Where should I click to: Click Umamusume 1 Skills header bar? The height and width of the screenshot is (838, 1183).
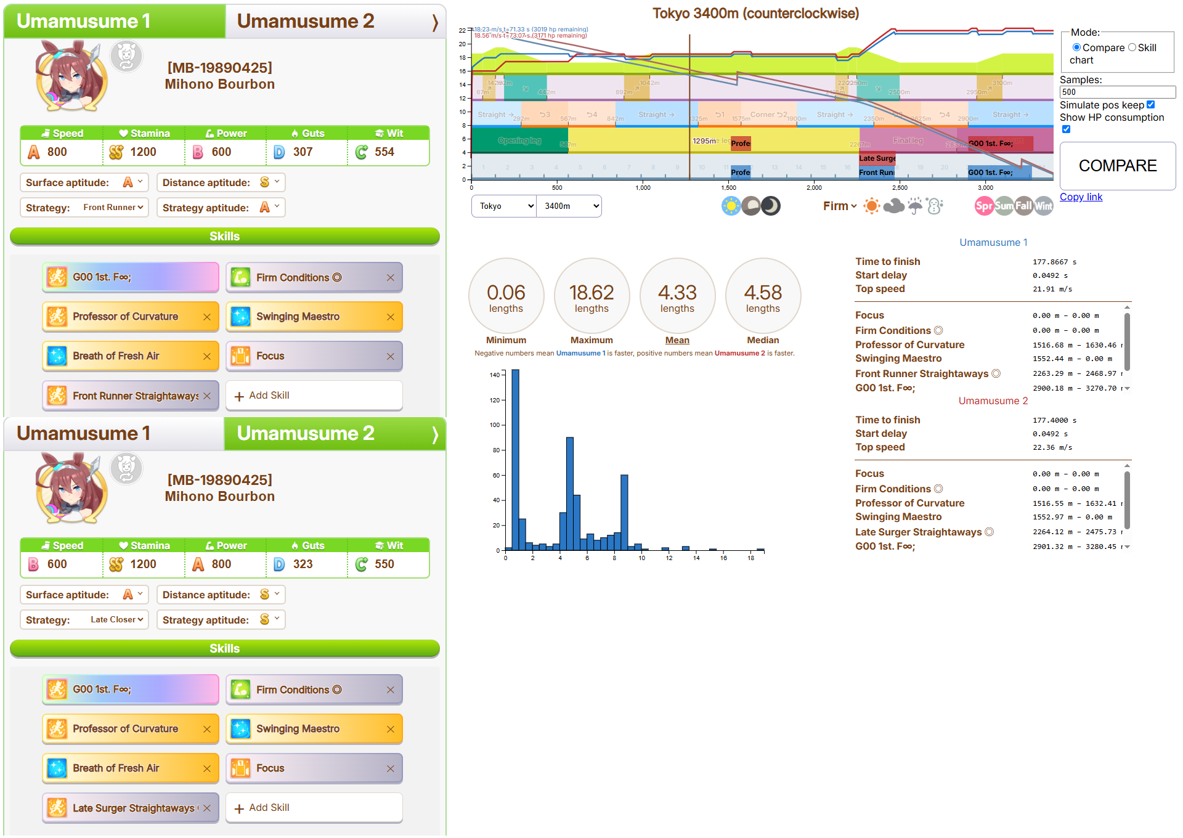click(x=225, y=237)
